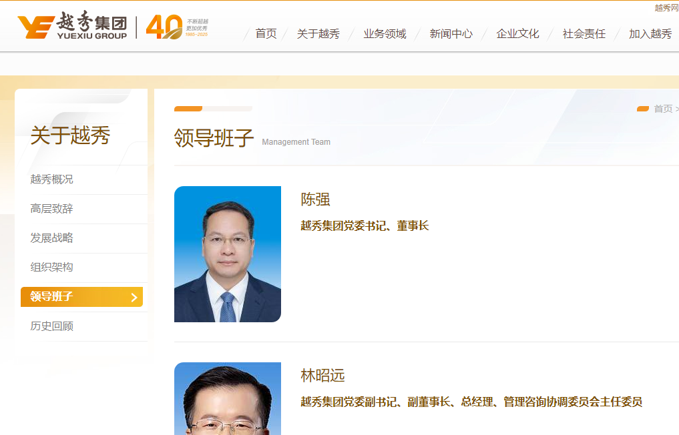Screen dimensions: 679x435
Task: Click the Yuexiu Group logo
Action: [72, 25]
